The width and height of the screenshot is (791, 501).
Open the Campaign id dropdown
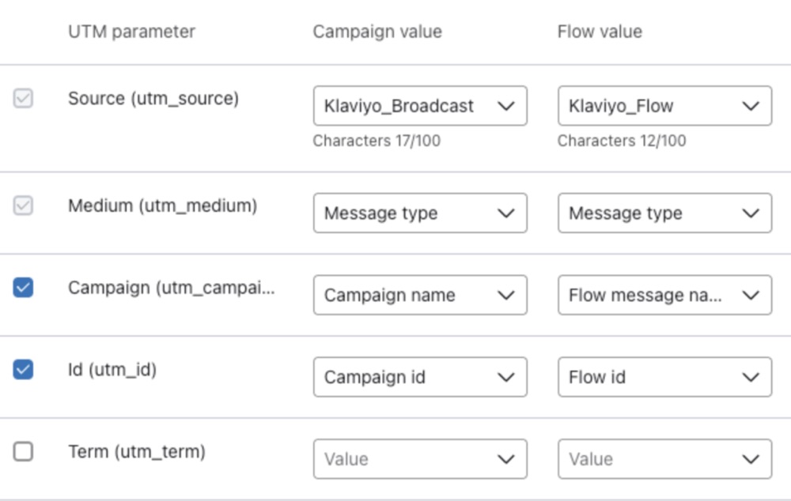click(419, 378)
